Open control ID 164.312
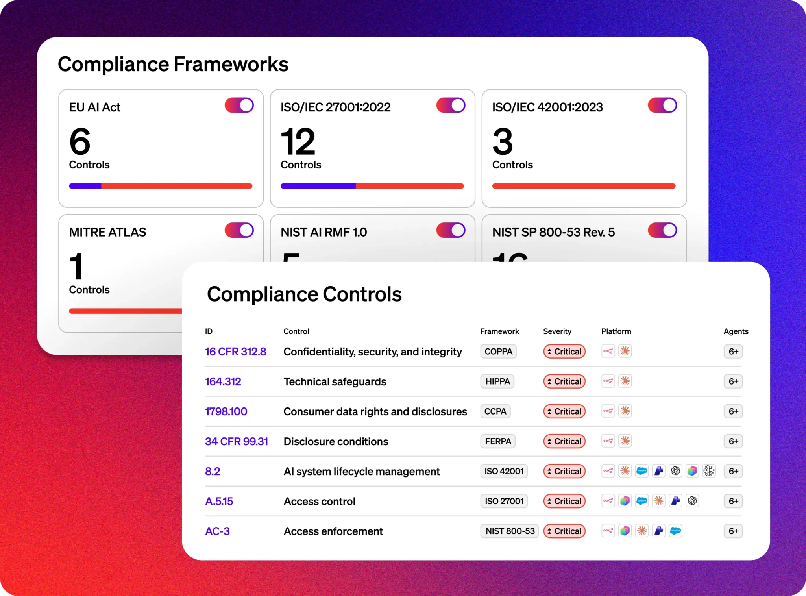806x596 pixels. (x=223, y=381)
